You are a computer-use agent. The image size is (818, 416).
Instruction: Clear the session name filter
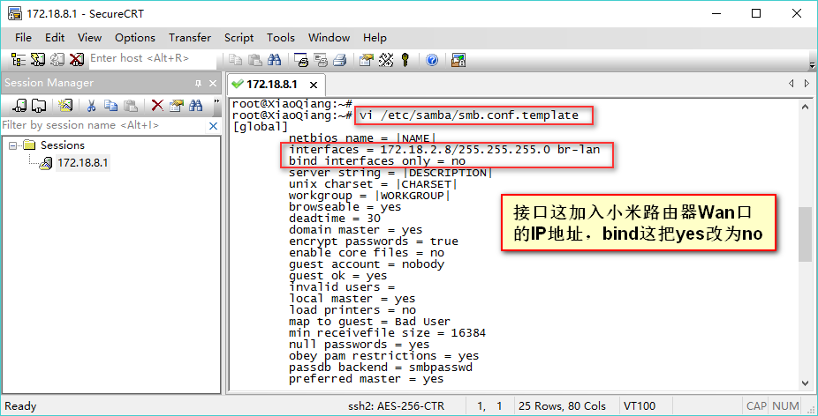213,125
